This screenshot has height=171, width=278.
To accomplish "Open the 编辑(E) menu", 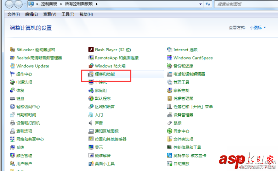I will tap(31, 14).
